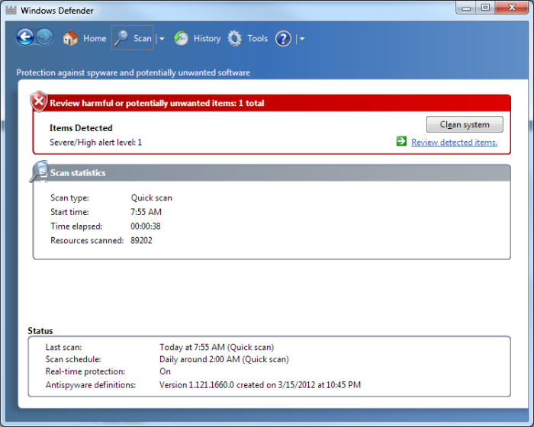
Task: Click the blue Help question mark icon
Action: [x=283, y=38]
